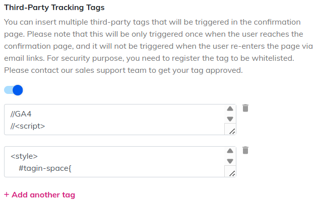Grab the GA4 text area resize handle
This screenshot has height=213, width=315.
pyautogui.click(x=232, y=131)
